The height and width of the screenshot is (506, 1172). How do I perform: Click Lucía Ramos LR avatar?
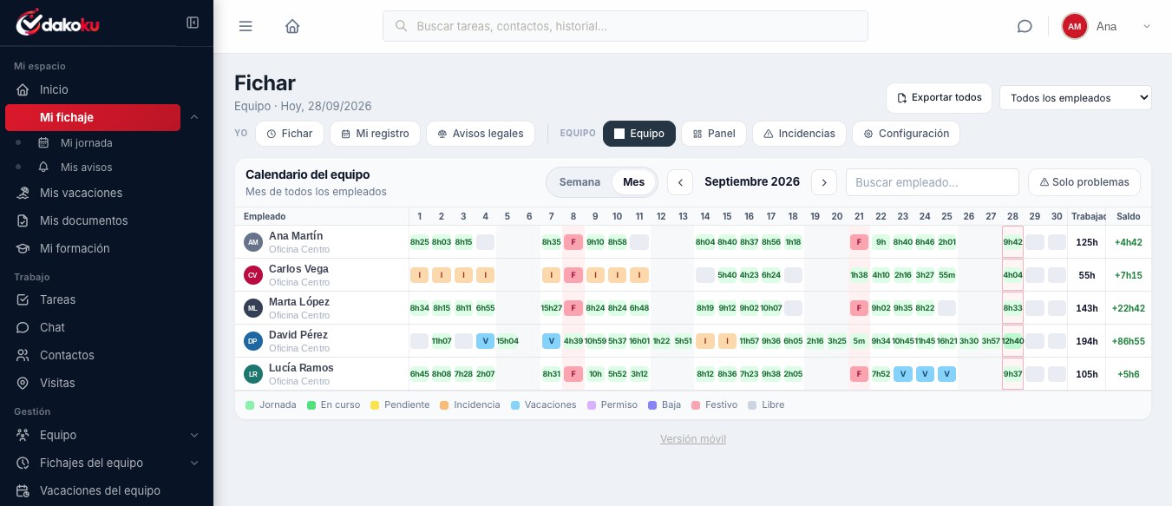point(253,374)
